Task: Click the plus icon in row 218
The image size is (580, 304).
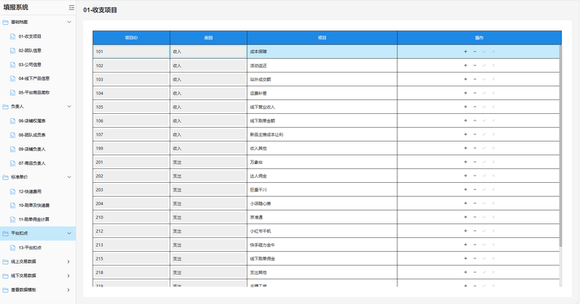Action: (x=465, y=272)
